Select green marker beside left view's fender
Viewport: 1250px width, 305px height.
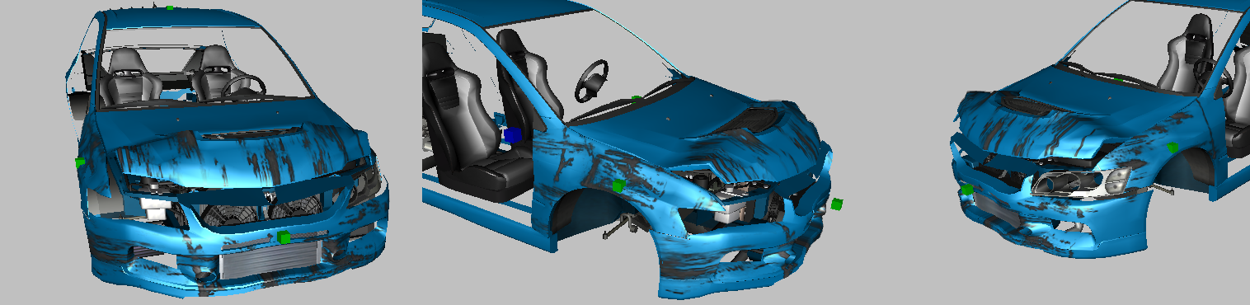81,162
